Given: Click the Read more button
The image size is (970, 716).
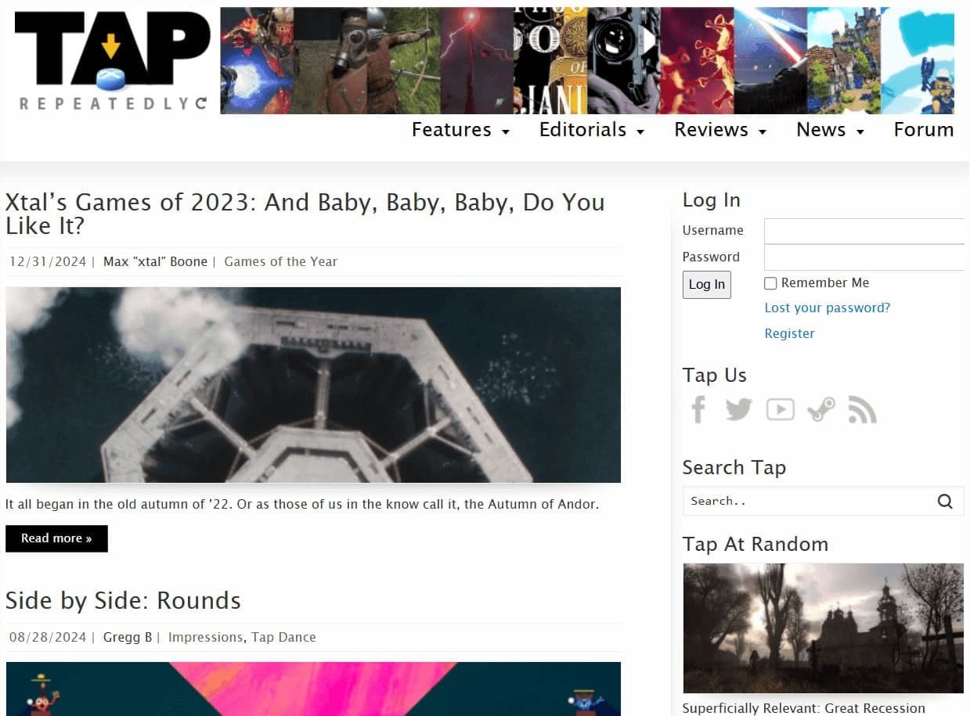Looking at the screenshot, I should coord(56,538).
